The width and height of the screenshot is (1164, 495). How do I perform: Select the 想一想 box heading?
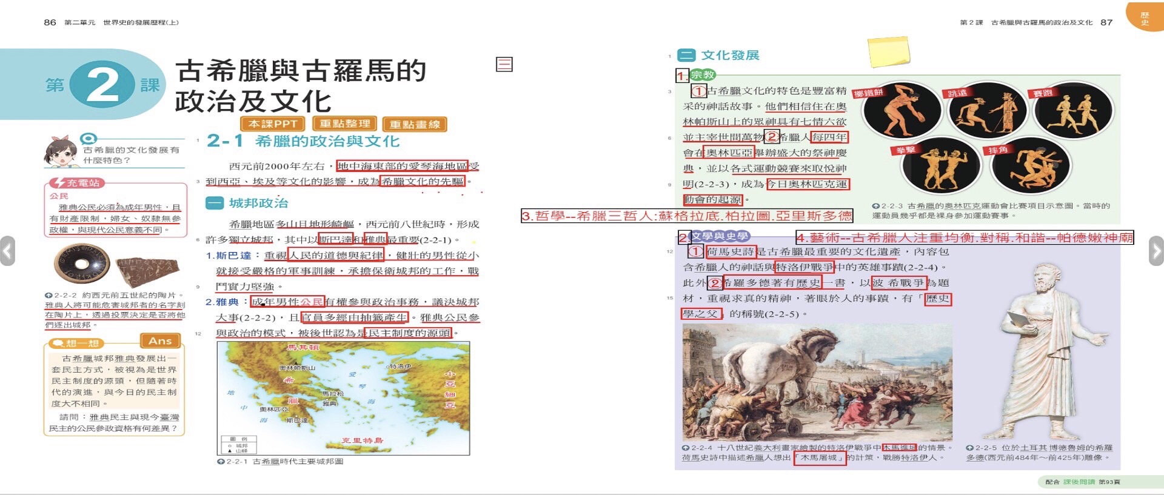(x=77, y=344)
